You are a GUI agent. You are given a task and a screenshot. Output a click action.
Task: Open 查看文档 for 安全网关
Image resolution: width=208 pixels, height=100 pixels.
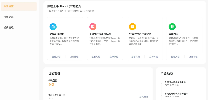(x=175, y=57)
